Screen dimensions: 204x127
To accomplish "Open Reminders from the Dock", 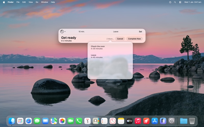I will point(104,121).
